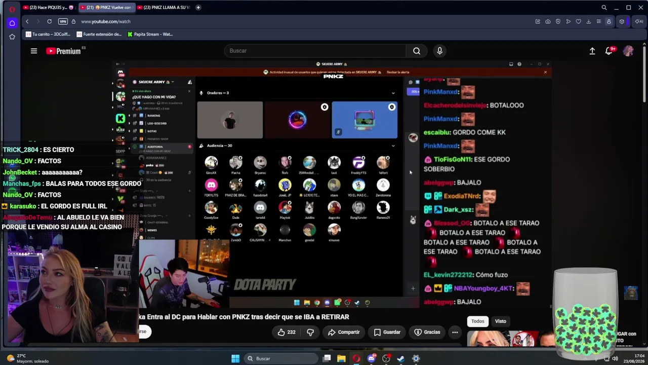
Task: Open the YouTube create upload button
Action: point(592,51)
